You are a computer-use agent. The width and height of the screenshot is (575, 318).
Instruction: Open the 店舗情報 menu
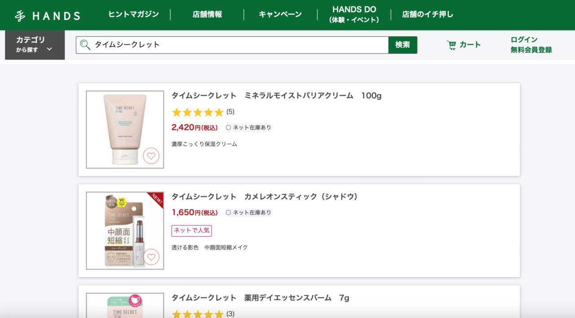(x=207, y=14)
